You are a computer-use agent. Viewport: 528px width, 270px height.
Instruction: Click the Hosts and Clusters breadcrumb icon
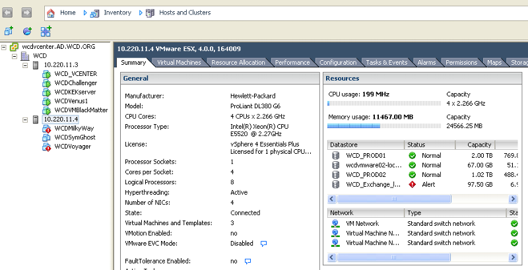pos(150,13)
